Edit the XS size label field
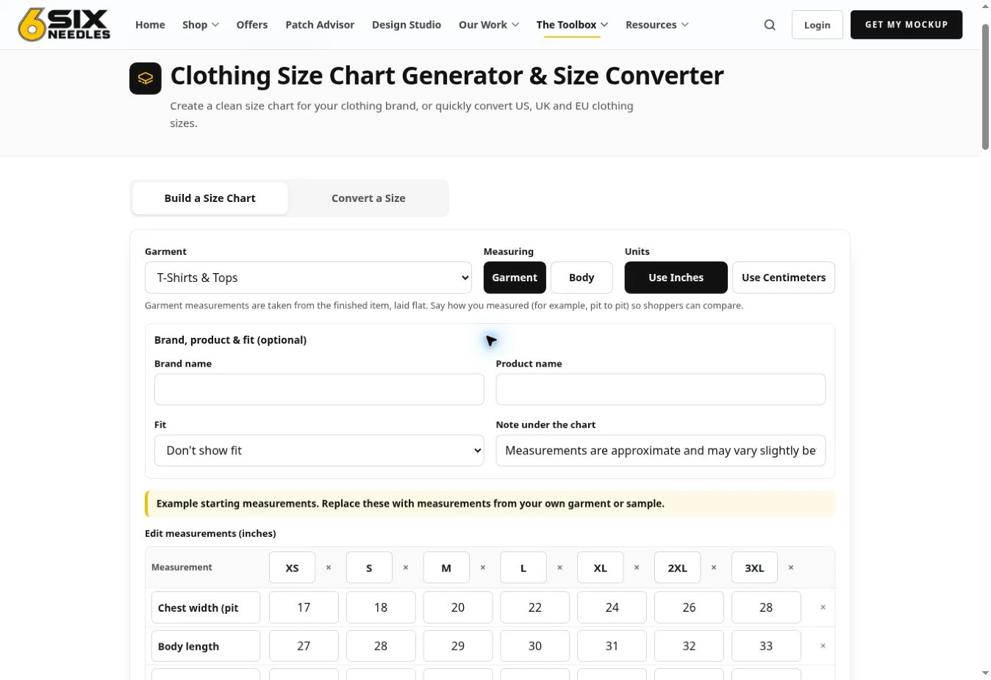 point(292,568)
